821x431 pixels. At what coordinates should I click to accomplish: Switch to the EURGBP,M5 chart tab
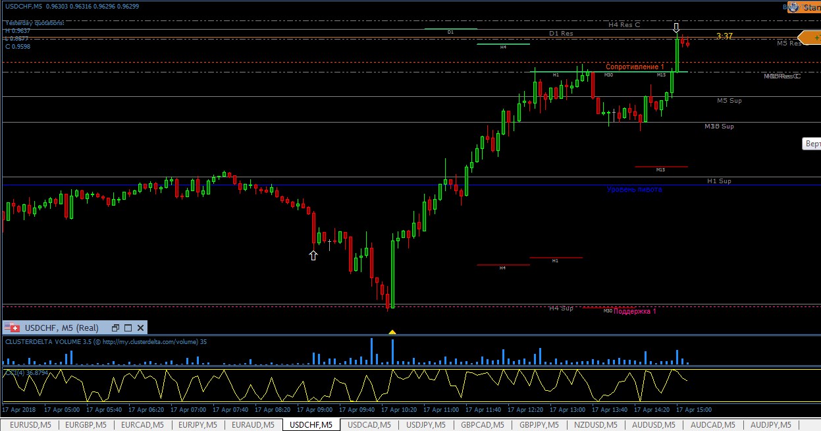pos(87,425)
